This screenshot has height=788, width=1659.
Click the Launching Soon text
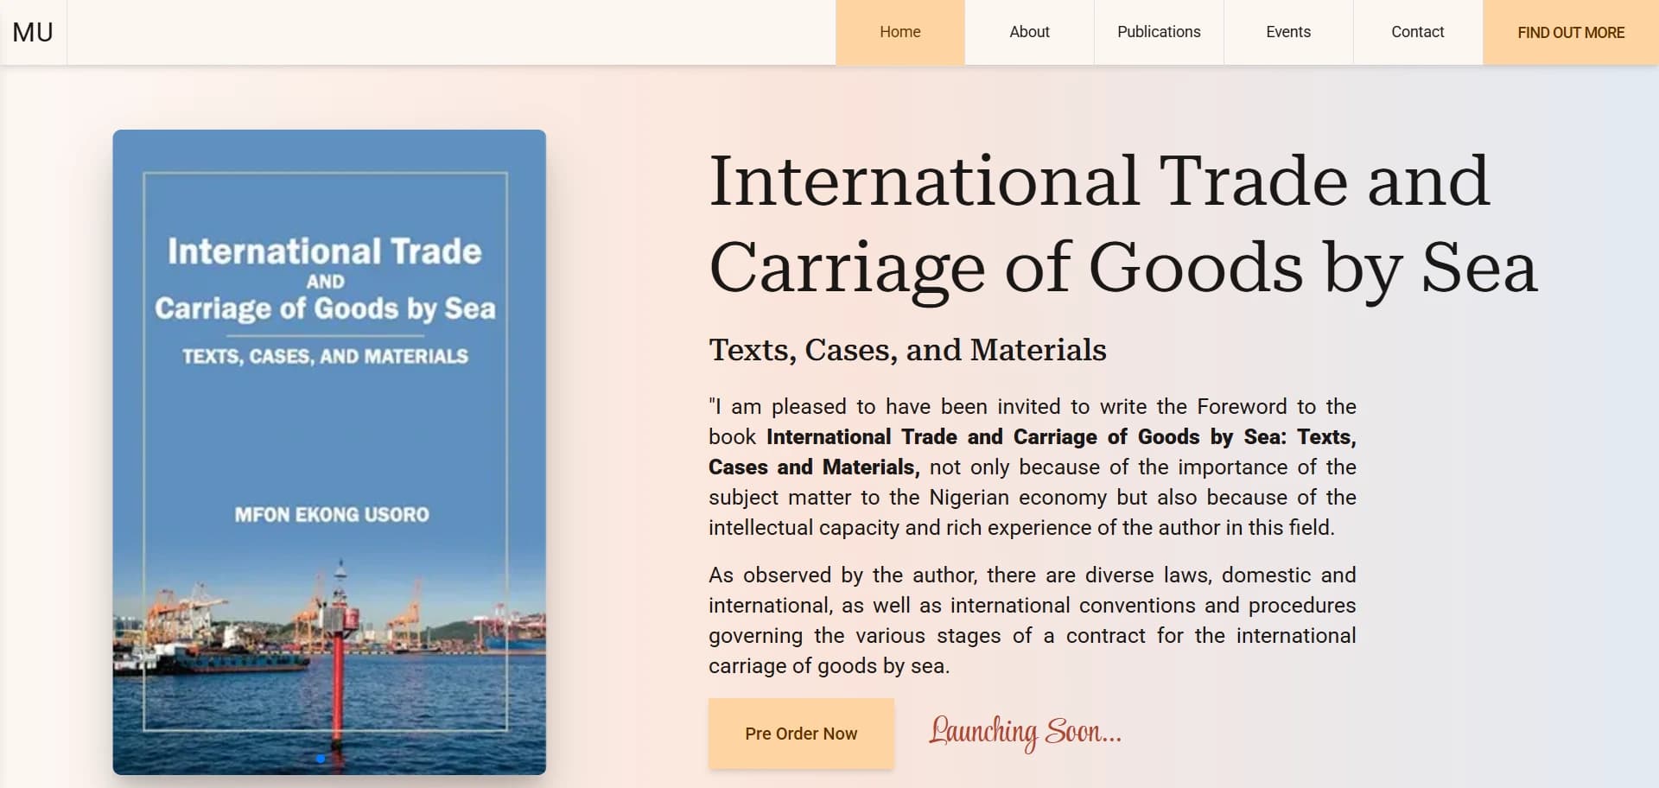click(x=1027, y=733)
